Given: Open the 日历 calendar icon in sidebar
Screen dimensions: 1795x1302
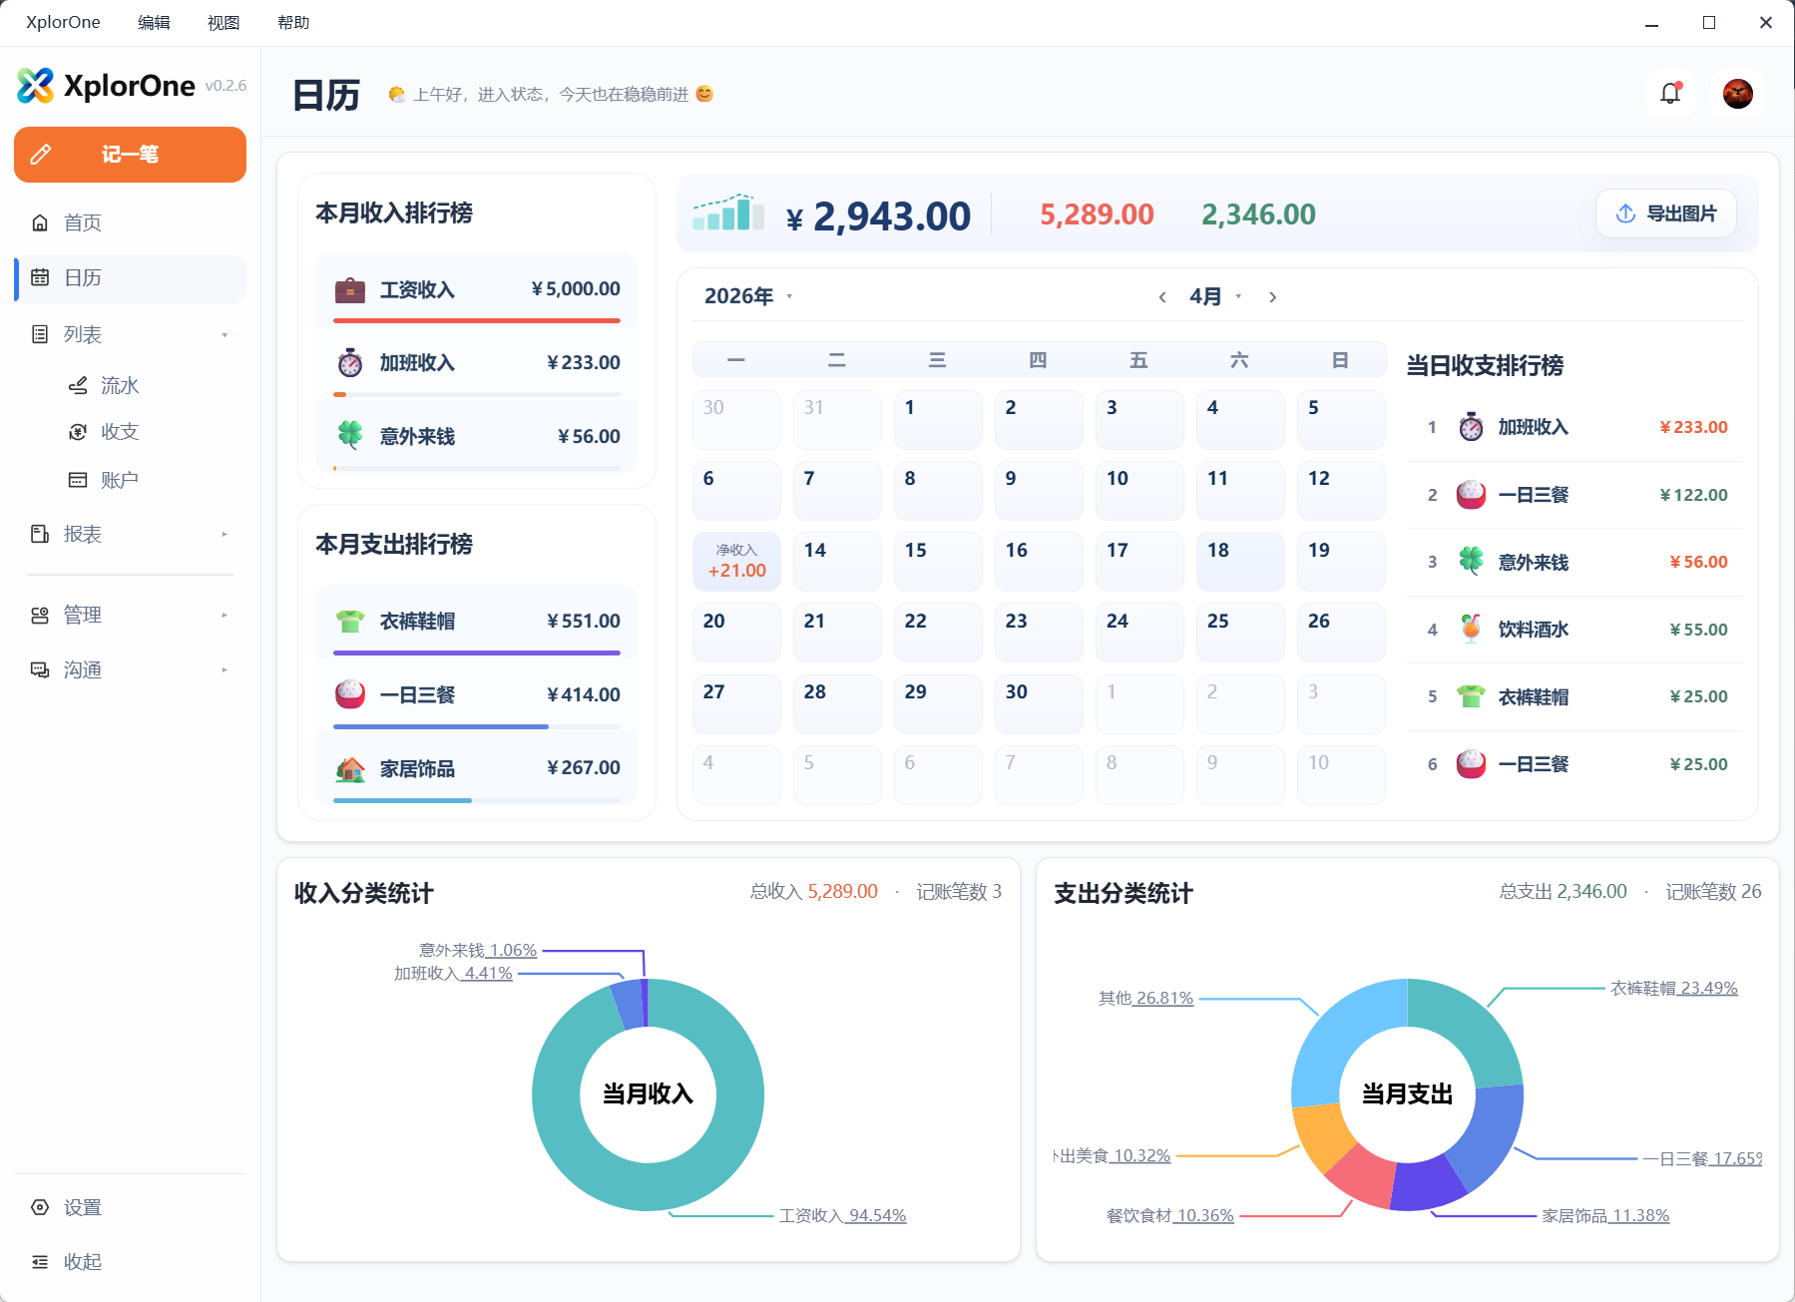Looking at the screenshot, I should 40,278.
